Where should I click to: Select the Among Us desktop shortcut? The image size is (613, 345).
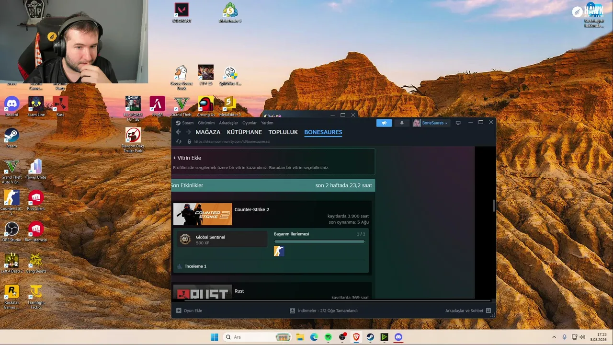pos(206,106)
